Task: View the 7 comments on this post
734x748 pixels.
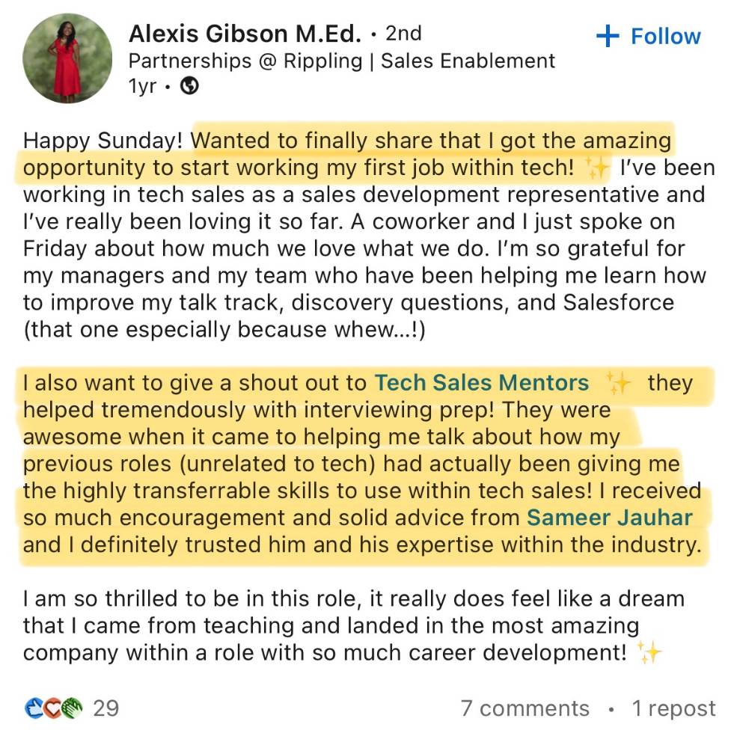Action: [x=524, y=708]
